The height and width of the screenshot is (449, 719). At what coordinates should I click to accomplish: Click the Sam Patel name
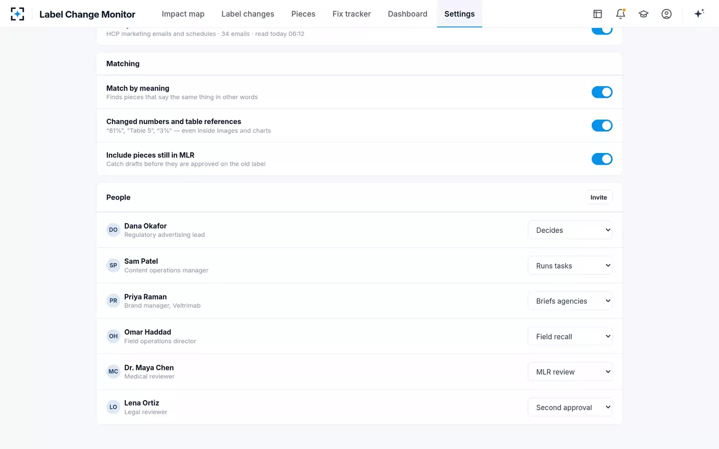tap(141, 261)
